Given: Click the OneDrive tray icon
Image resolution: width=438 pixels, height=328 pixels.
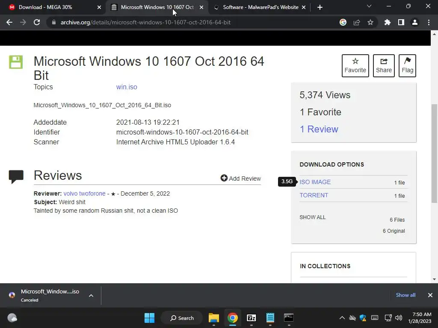Looking at the screenshot, I should 352,318.
